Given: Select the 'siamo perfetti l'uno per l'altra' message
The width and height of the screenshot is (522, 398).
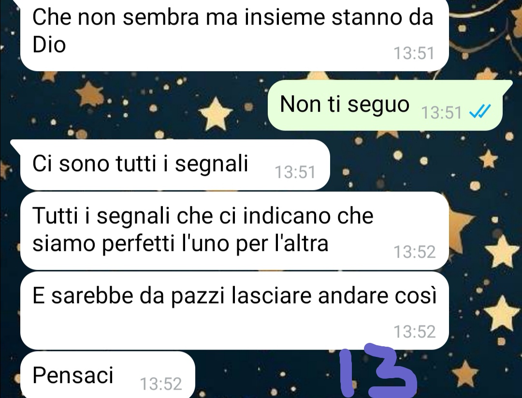Looking at the screenshot, I should [x=234, y=231].
